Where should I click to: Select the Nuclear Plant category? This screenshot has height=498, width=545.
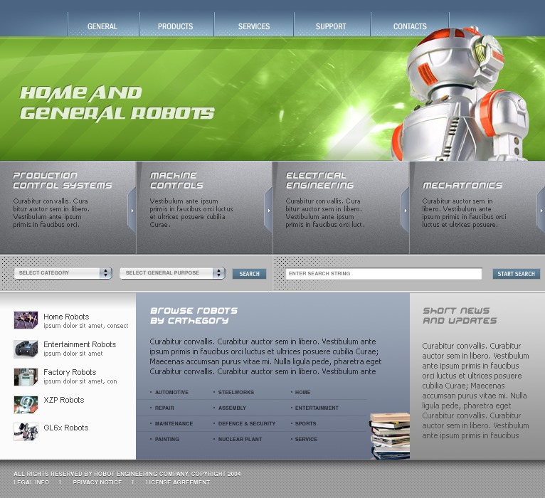pos(240,439)
